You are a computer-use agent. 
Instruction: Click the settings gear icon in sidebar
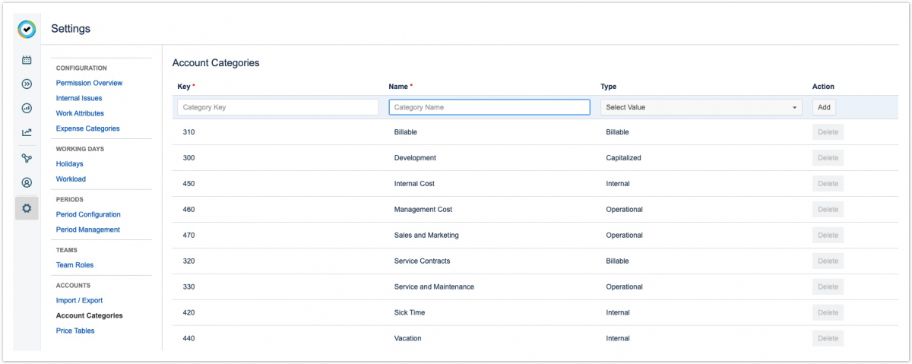pyautogui.click(x=27, y=208)
